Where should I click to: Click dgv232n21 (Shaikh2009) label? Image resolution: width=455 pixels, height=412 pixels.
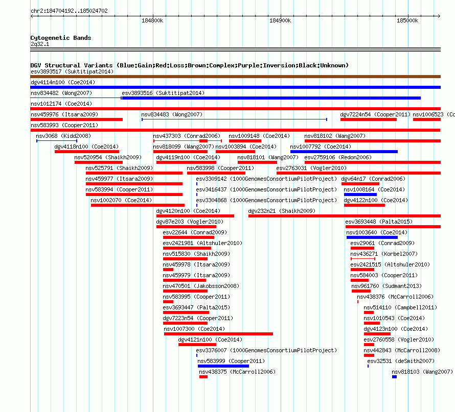pyautogui.click(x=282, y=211)
